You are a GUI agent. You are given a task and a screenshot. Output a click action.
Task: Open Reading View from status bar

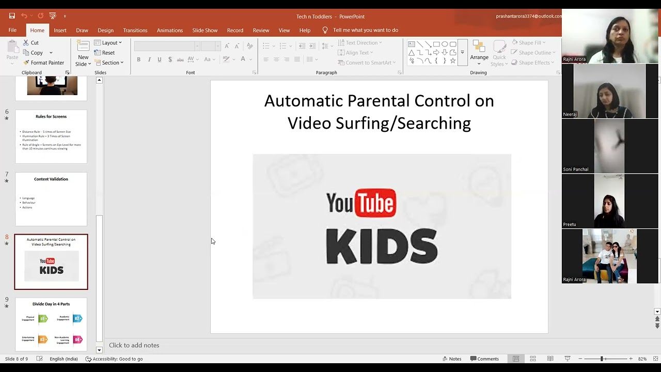point(550,359)
